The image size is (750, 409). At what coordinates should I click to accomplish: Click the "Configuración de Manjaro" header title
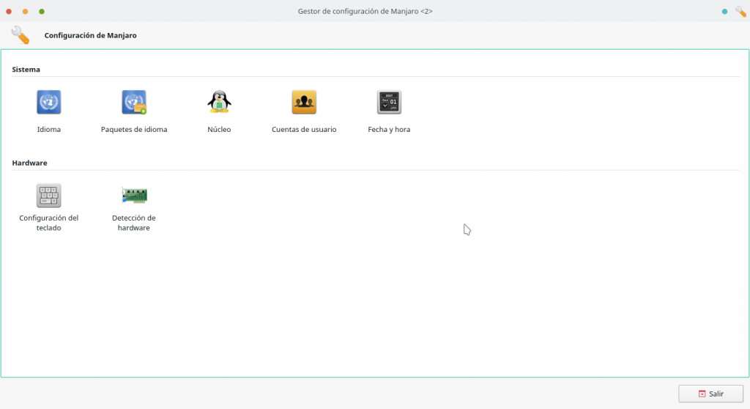(x=90, y=35)
